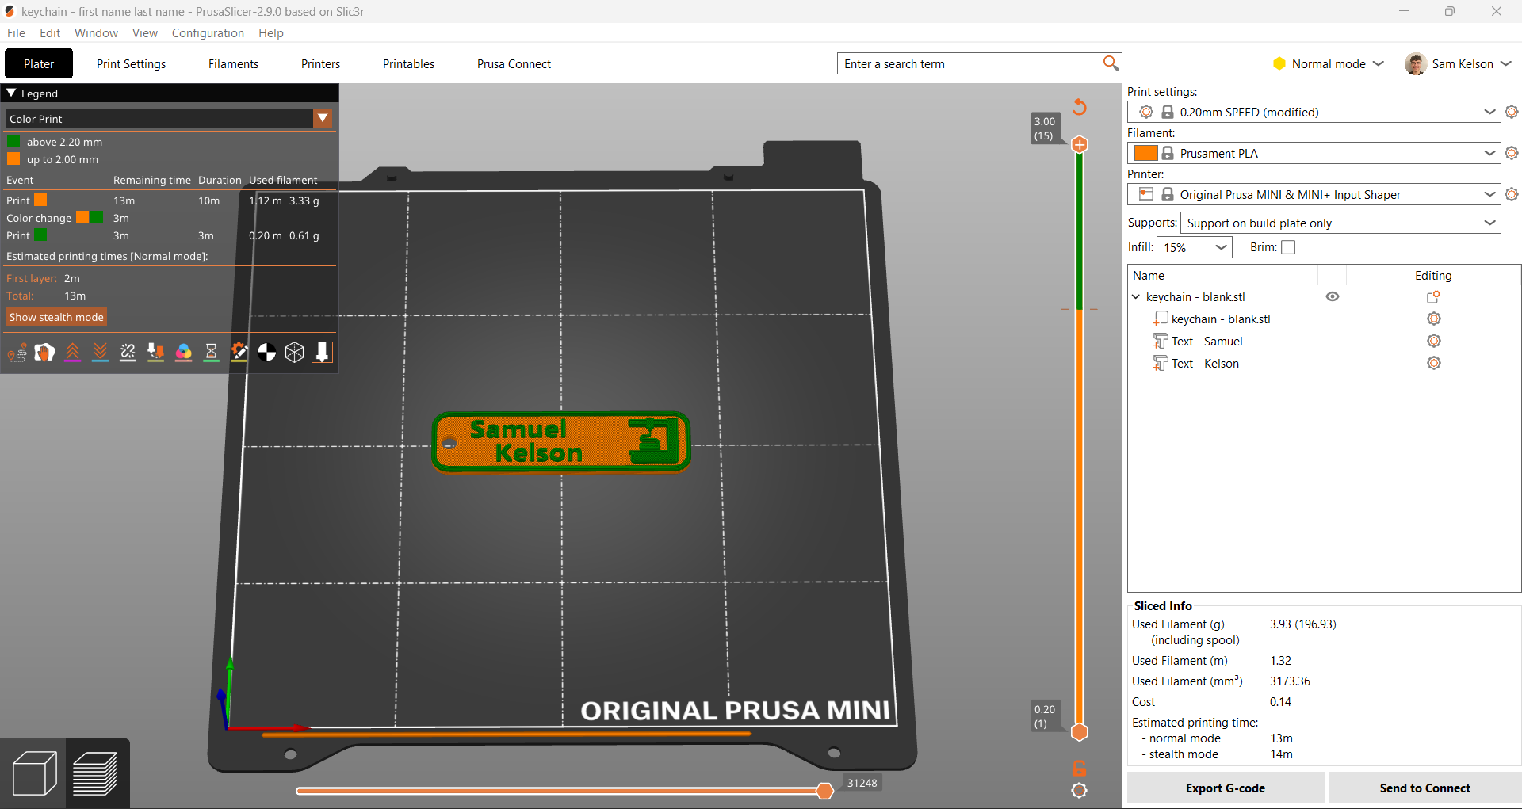Open File menu

coord(16,33)
